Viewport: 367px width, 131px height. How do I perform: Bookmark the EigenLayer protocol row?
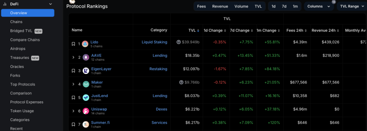pyautogui.click(x=73, y=71)
